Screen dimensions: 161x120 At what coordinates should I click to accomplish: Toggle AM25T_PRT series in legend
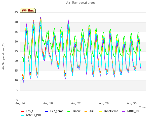pos(31,115)
